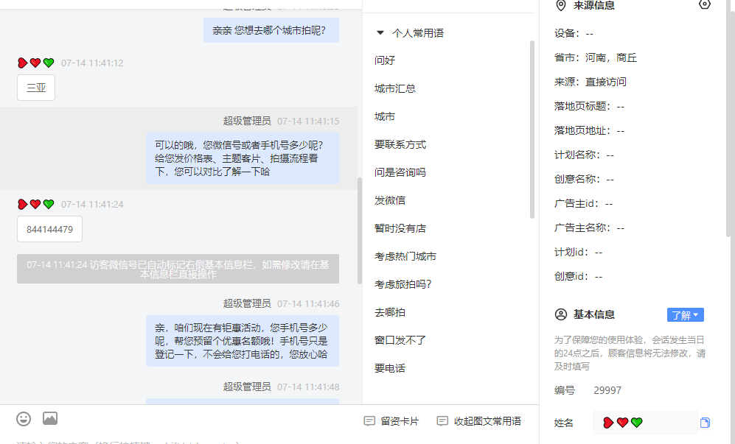Screen dimensions: 735x444
Task: Select the 去哪拍 quick phrase
Action: click(x=390, y=312)
